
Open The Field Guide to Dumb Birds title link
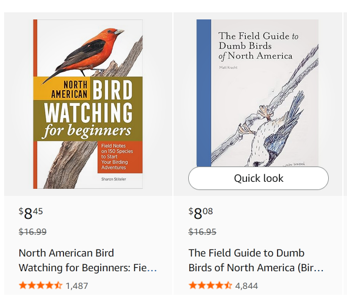(256, 260)
